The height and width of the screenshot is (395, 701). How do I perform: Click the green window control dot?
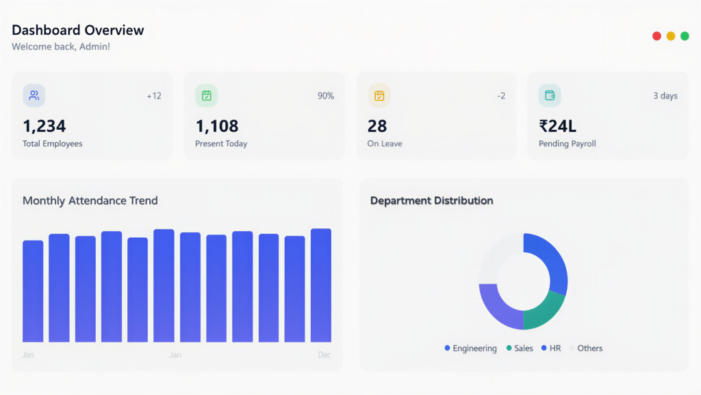click(685, 36)
